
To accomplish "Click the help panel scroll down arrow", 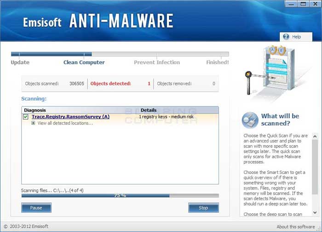I will pyautogui.click(x=315, y=213).
